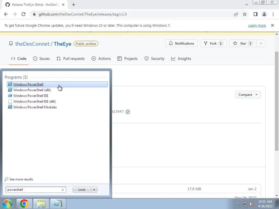
Task: Open Windows PowerShell Modules
Action: point(57,107)
